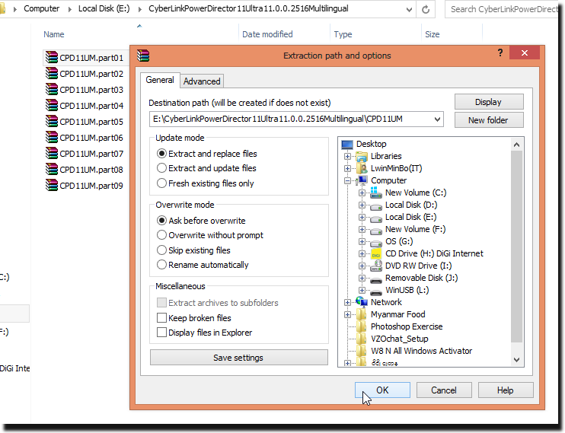Click the Search CyberLinkPowerDirector search box
This screenshot has width=565, height=433.
click(x=501, y=9)
